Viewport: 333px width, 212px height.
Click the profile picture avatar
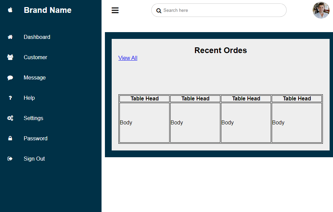click(321, 10)
